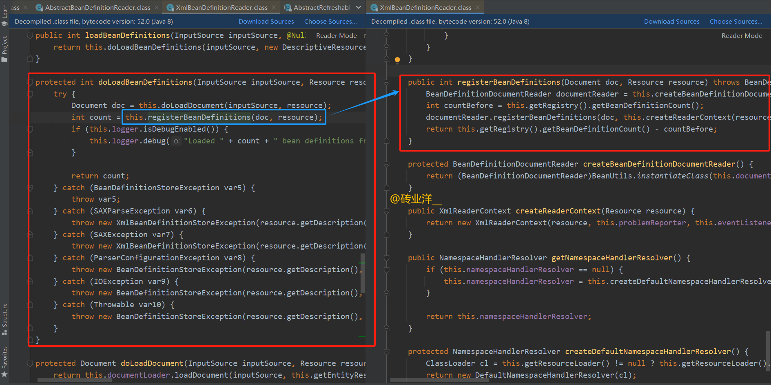Collapse createDefaultNamespaceHandlerResolver method fold marker
The width and height of the screenshot is (771, 385).
(x=386, y=352)
